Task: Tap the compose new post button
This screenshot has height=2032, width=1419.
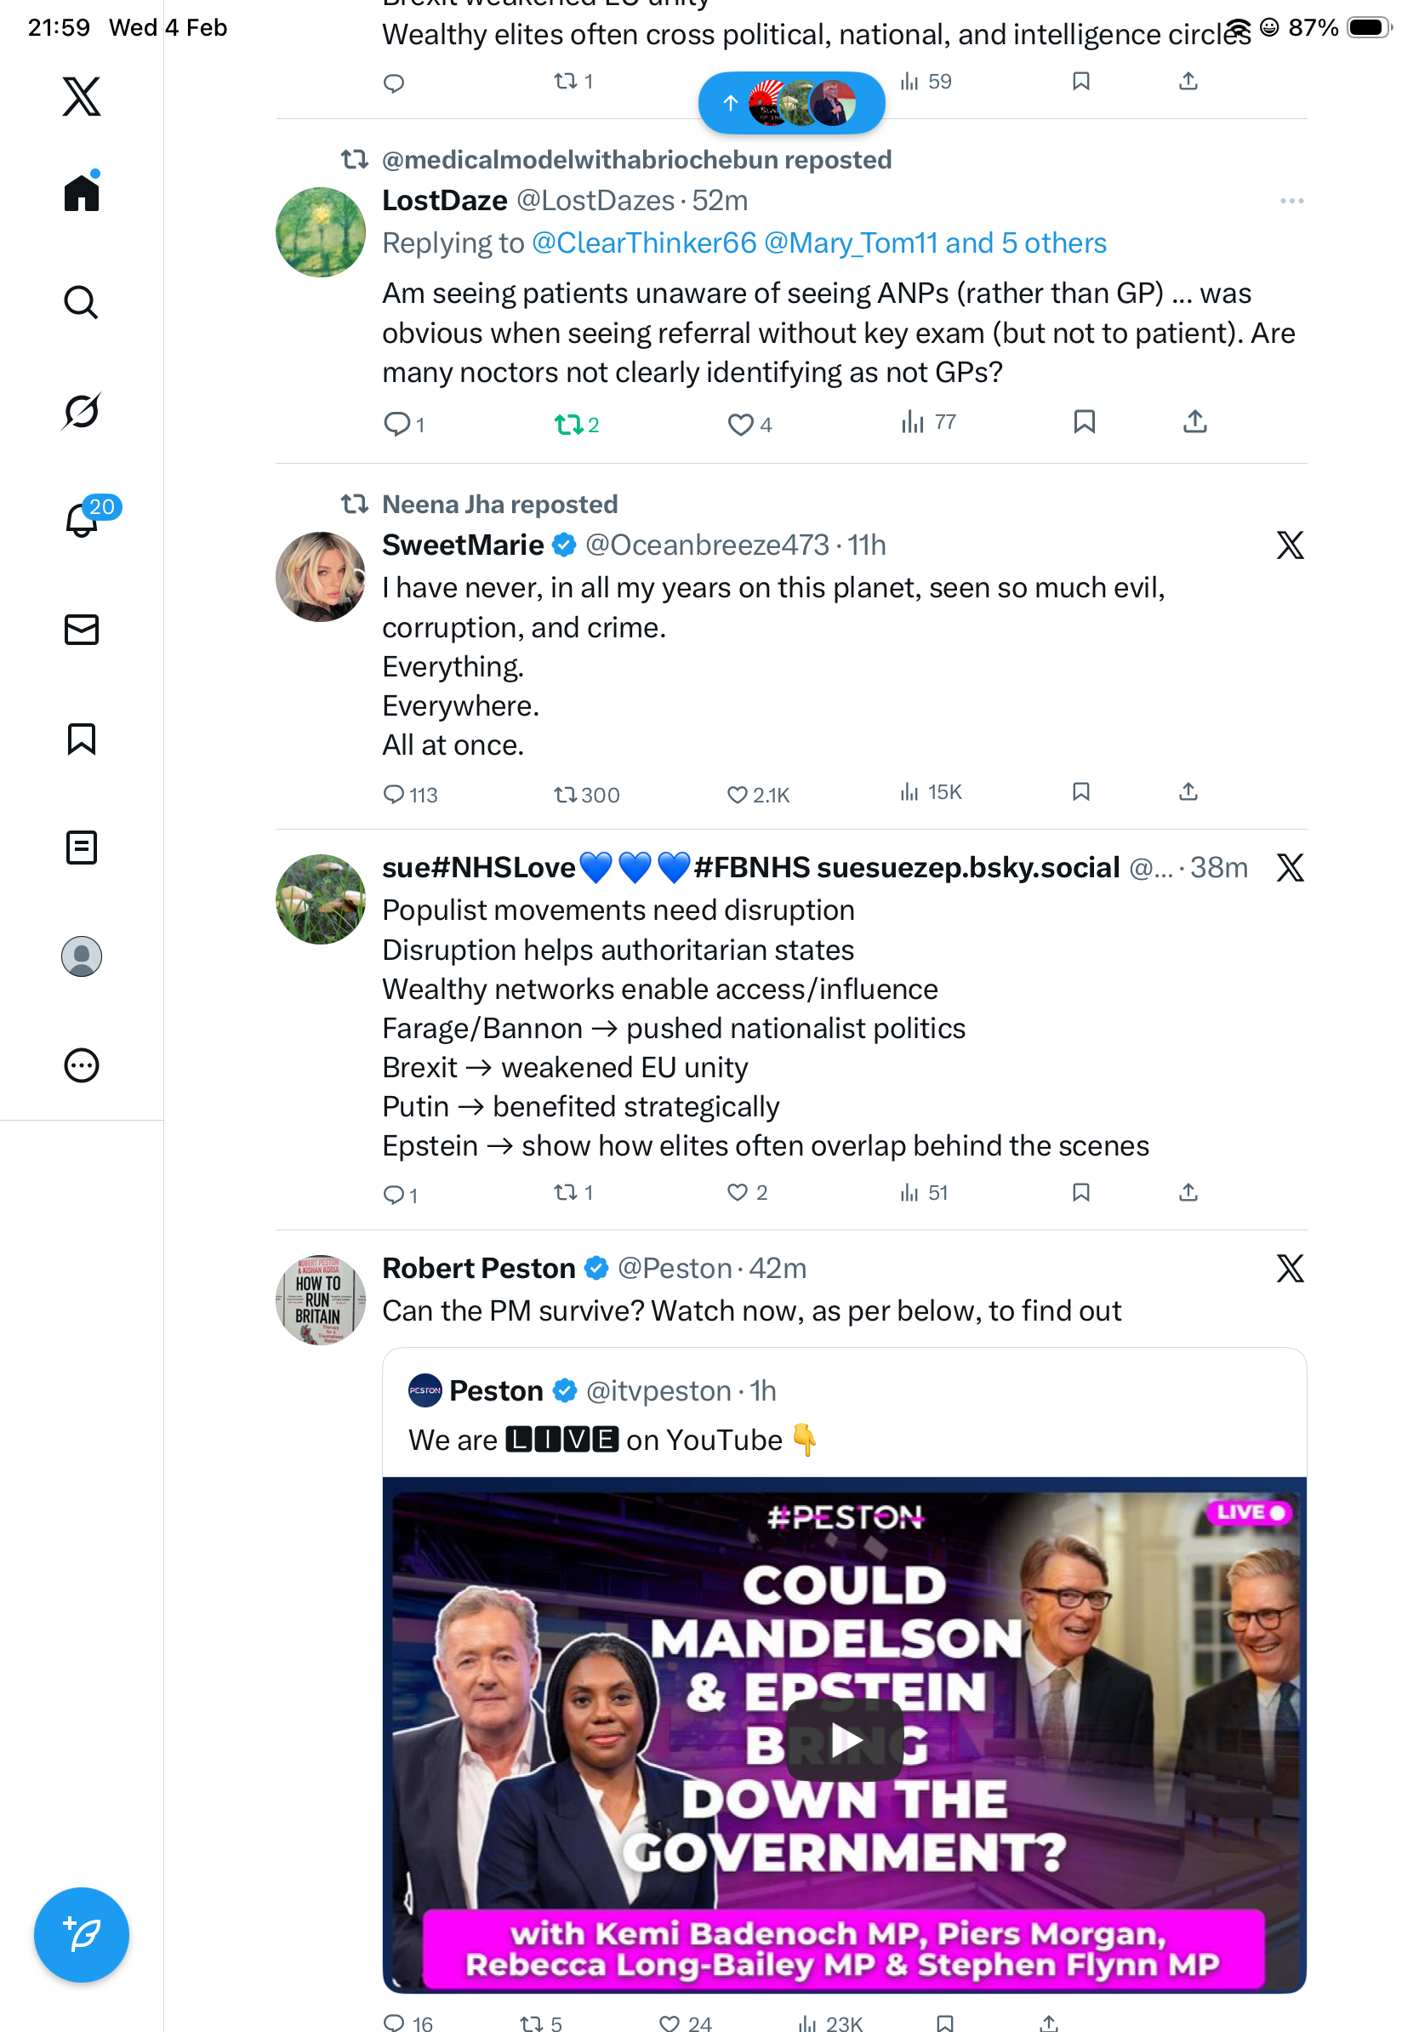Action: coord(82,1934)
